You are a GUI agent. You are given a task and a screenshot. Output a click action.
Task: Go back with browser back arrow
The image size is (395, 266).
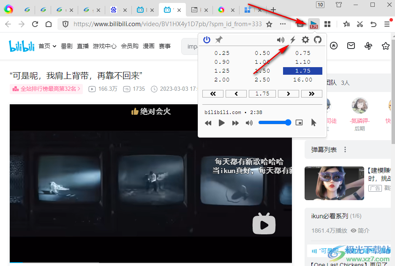tap(8, 24)
